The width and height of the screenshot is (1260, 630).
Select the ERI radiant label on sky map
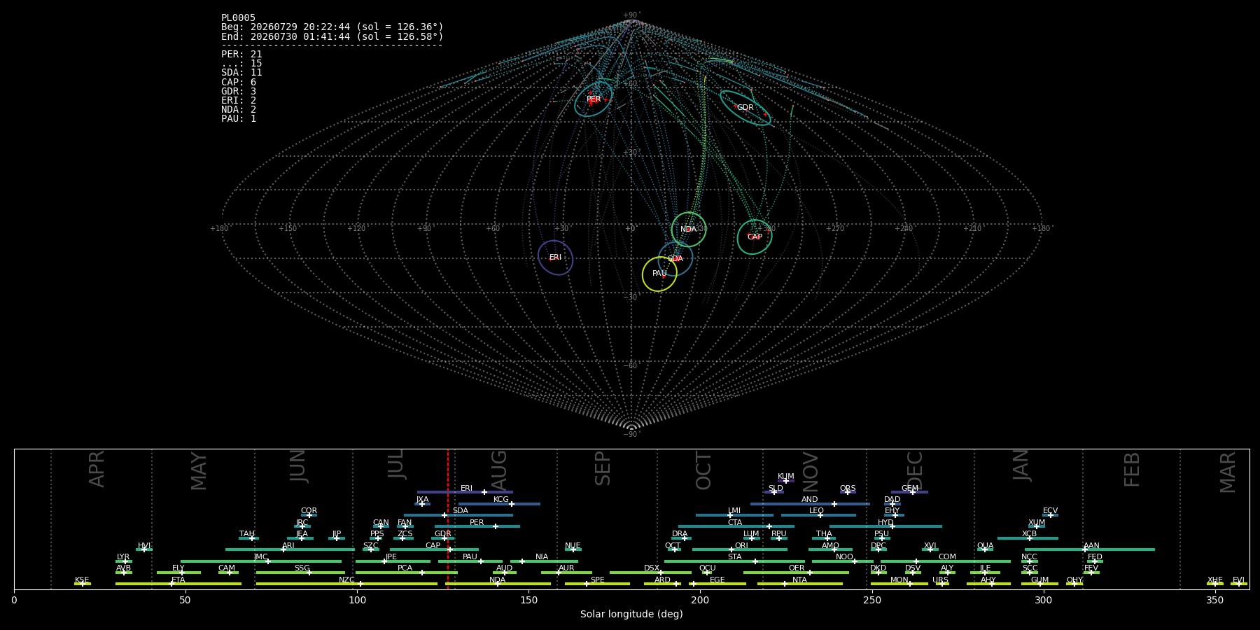click(555, 258)
